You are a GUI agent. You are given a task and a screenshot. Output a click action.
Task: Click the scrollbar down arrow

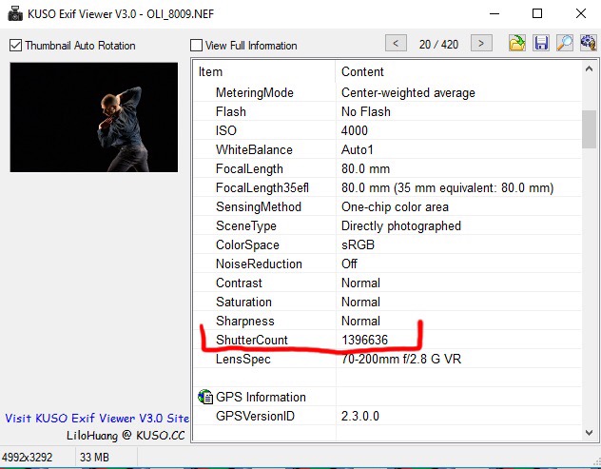pyautogui.click(x=589, y=433)
